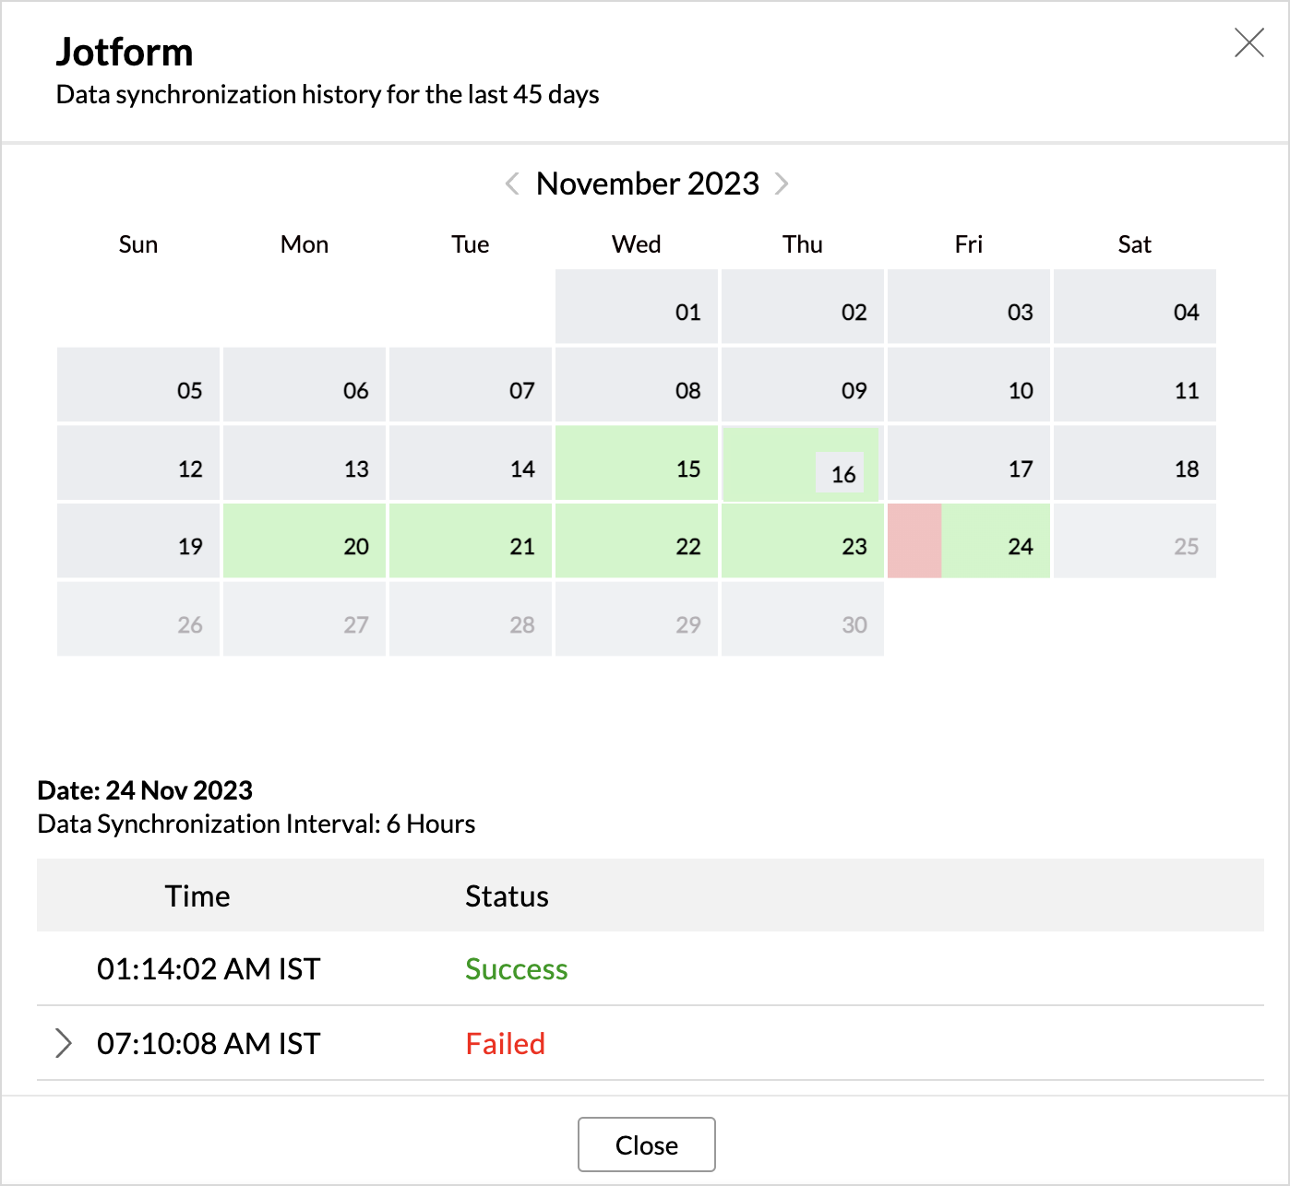Click the Success status text
Viewport: 1290px width, 1186px height.
click(516, 969)
